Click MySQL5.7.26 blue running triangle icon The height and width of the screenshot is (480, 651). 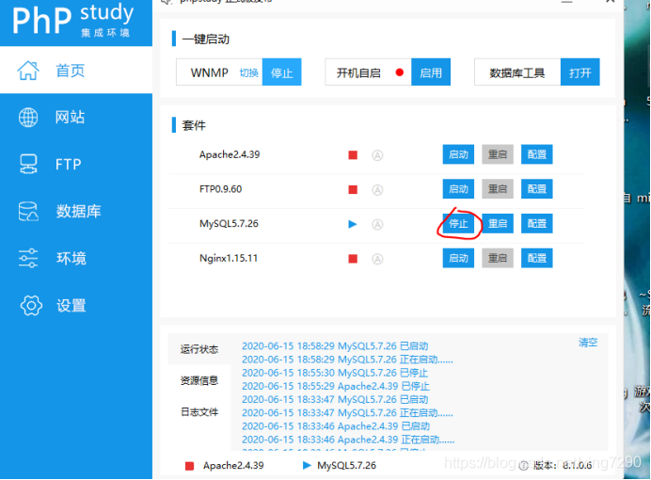(353, 224)
